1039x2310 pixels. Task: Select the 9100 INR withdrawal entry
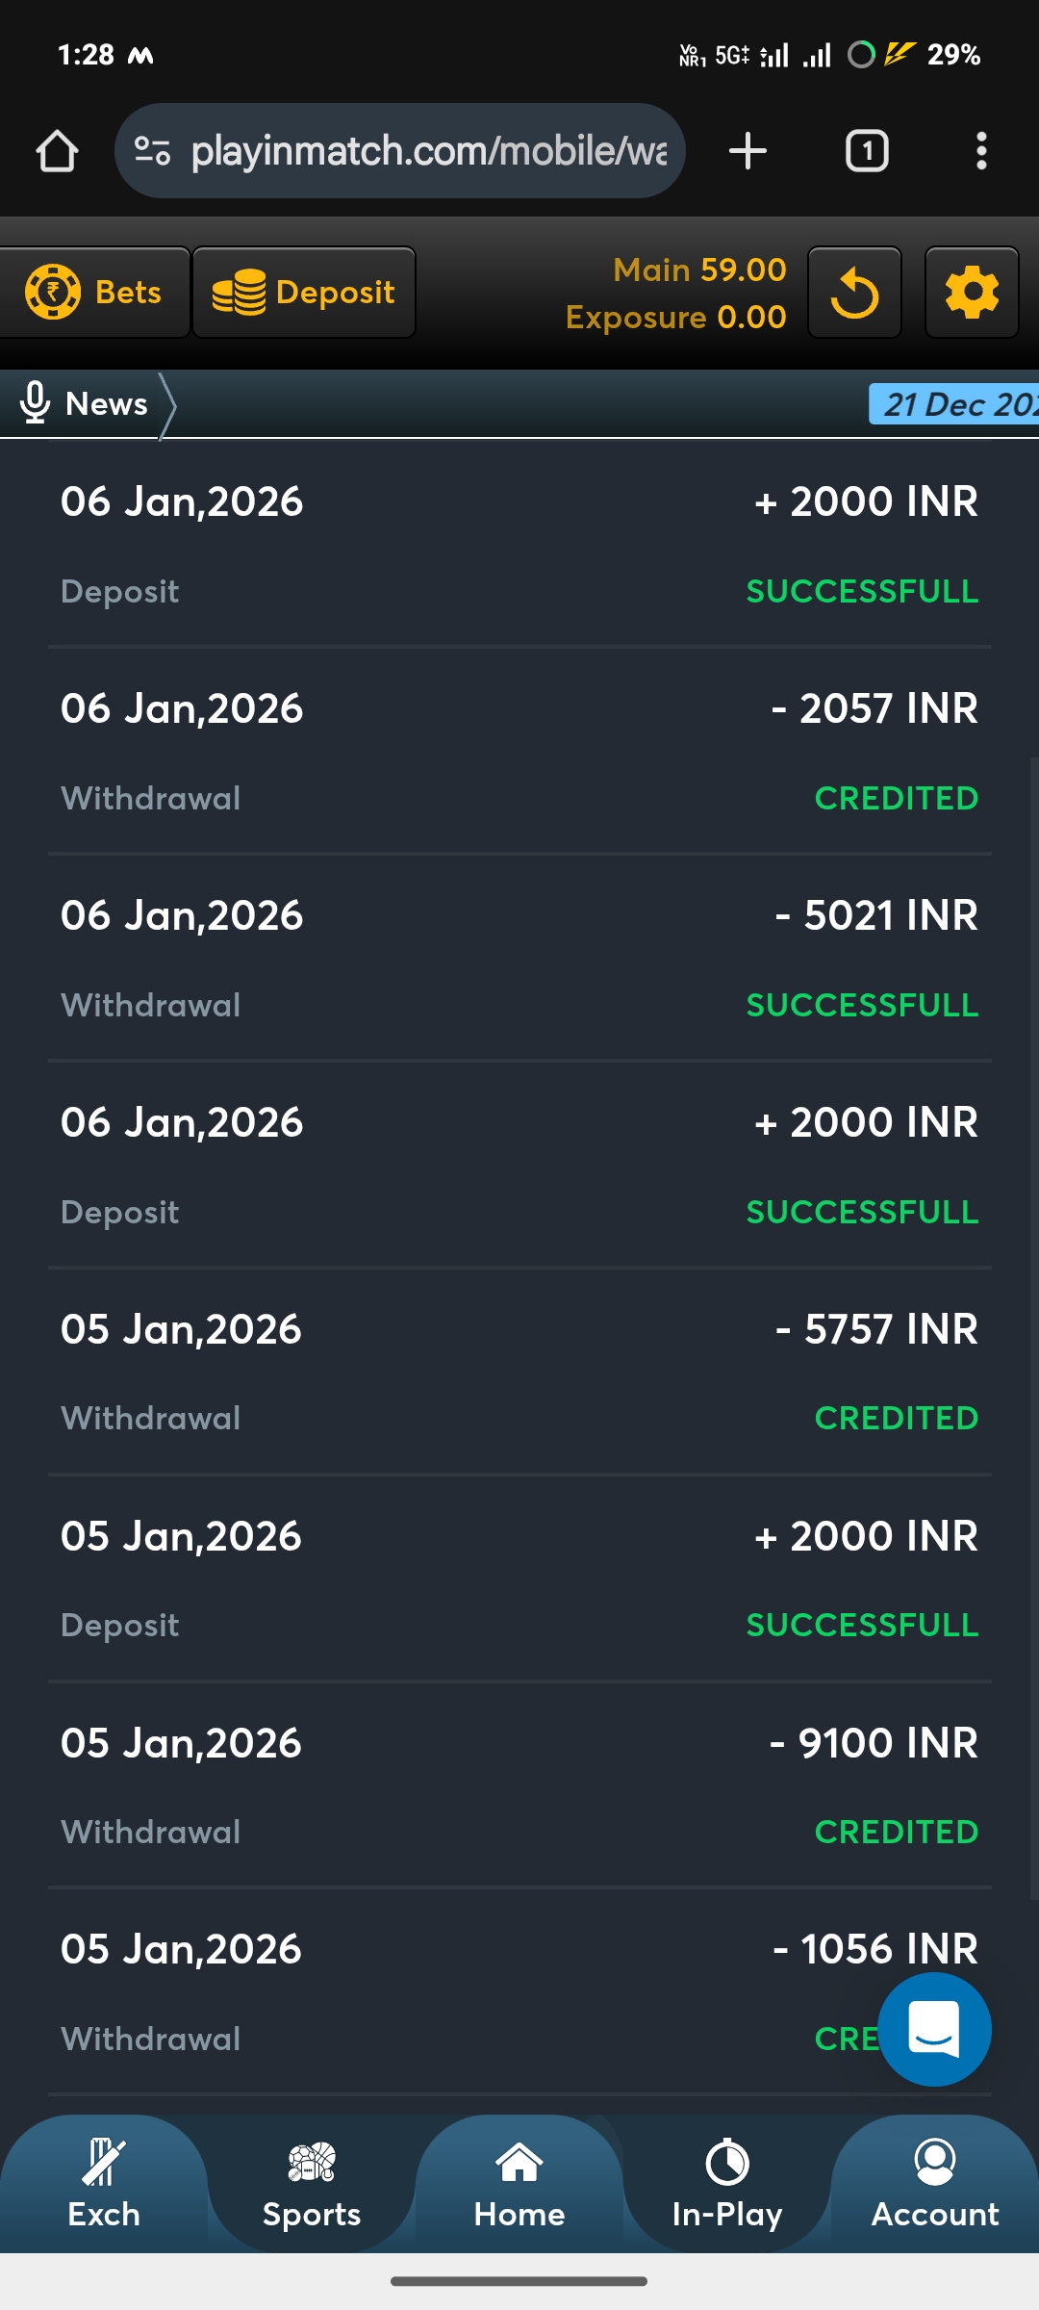click(519, 1786)
